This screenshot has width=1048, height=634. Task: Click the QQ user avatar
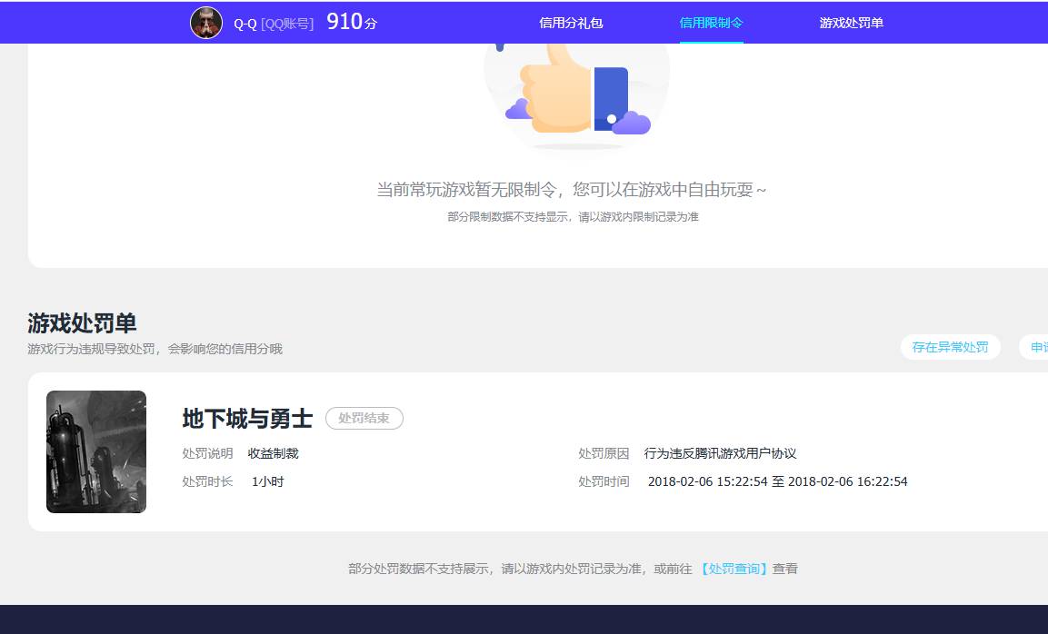click(x=206, y=22)
